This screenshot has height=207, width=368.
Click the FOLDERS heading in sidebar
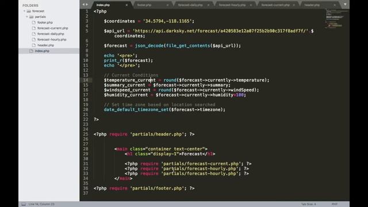(x=30, y=5)
